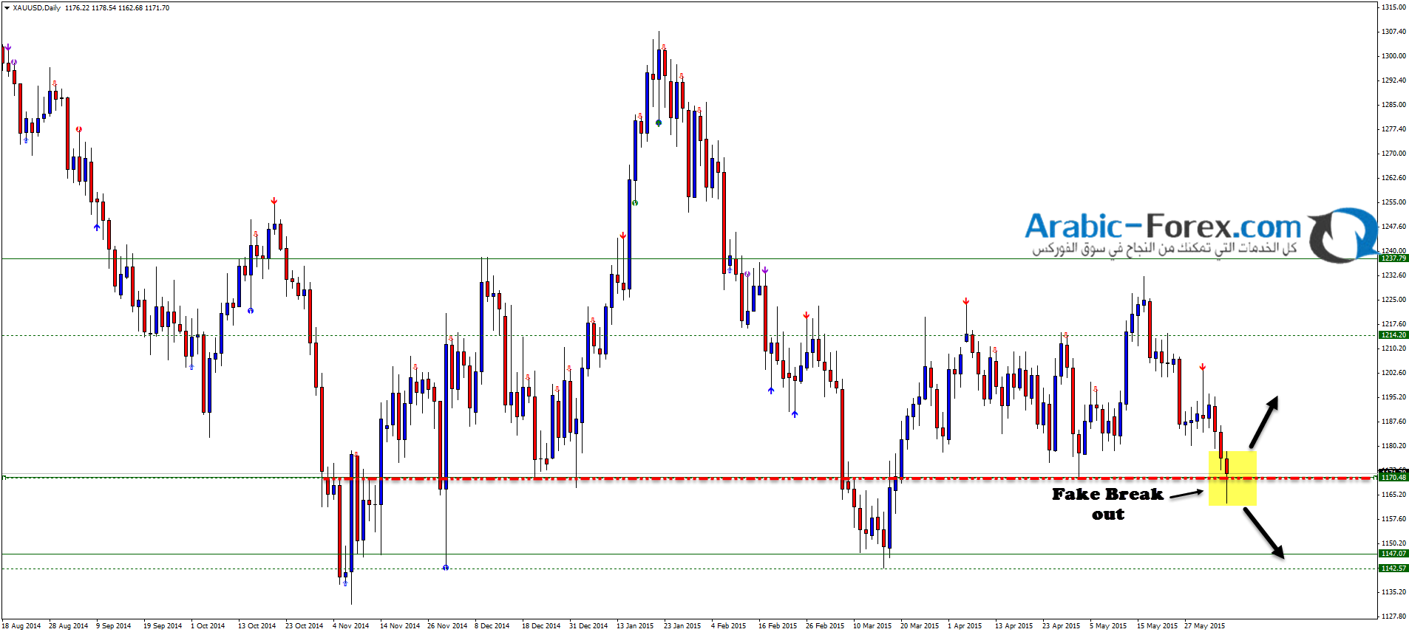This screenshot has height=632, width=1409.
Task: Click the 1255.00 price axis label
Action: pyautogui.click(x=1393, y=202)
